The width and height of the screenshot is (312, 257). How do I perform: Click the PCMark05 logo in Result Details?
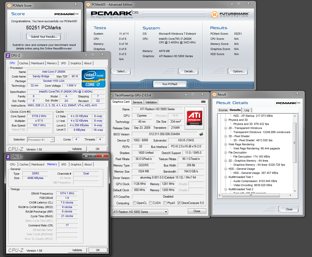tap(288, 103)
